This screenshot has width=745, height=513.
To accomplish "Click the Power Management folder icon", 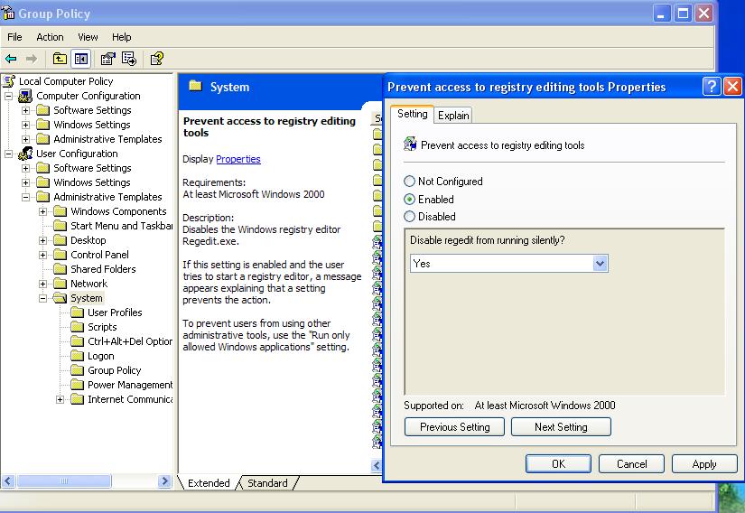I will pos(77,385).
